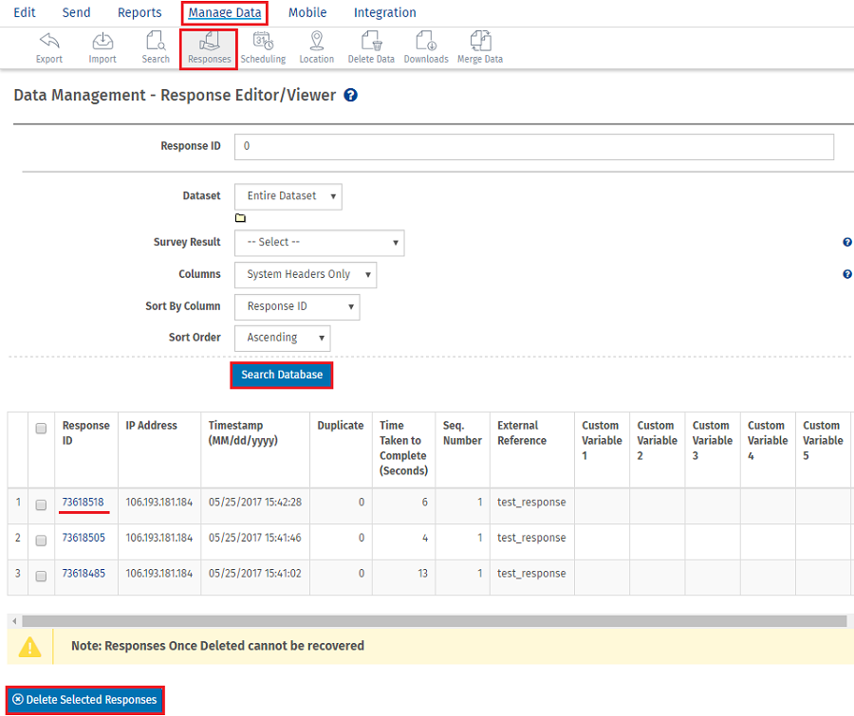Switch to the Reports tab

pyautogui.click(x=139, y=12)
